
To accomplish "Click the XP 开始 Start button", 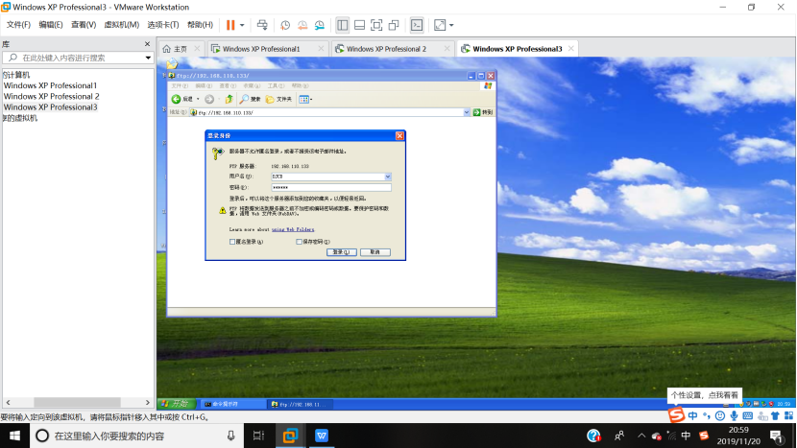I will tap(177, 404).
